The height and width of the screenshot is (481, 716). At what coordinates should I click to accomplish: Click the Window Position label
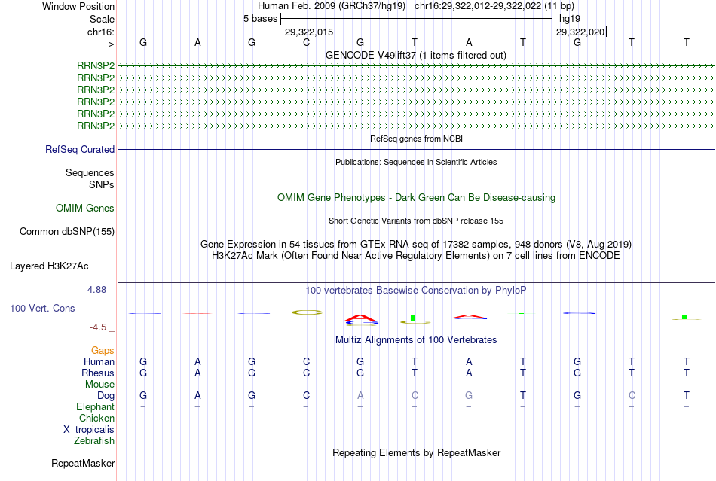pos(78,6)
